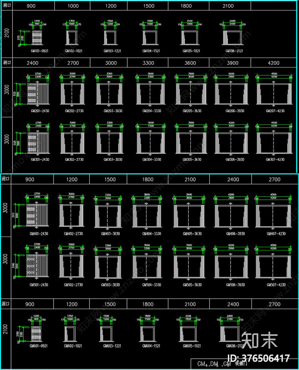Image resolution: width=299 pixels, height=370 pixels.
Task: Select the 4200 column header cell
Action: click(274, 63)
